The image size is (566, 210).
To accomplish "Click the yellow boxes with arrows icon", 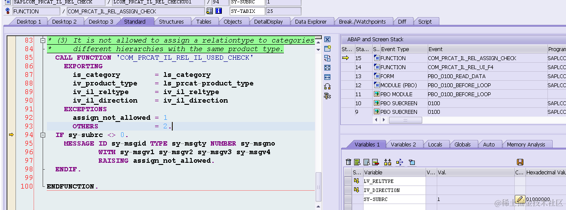I will [388, 162].
